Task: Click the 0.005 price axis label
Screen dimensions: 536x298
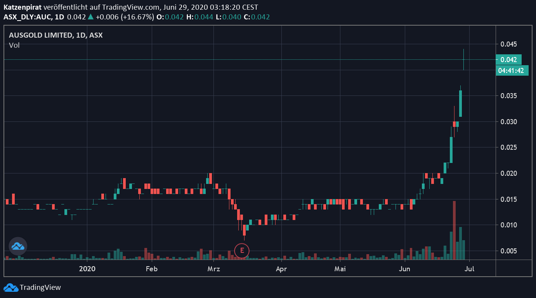Action: pos(509,251)
